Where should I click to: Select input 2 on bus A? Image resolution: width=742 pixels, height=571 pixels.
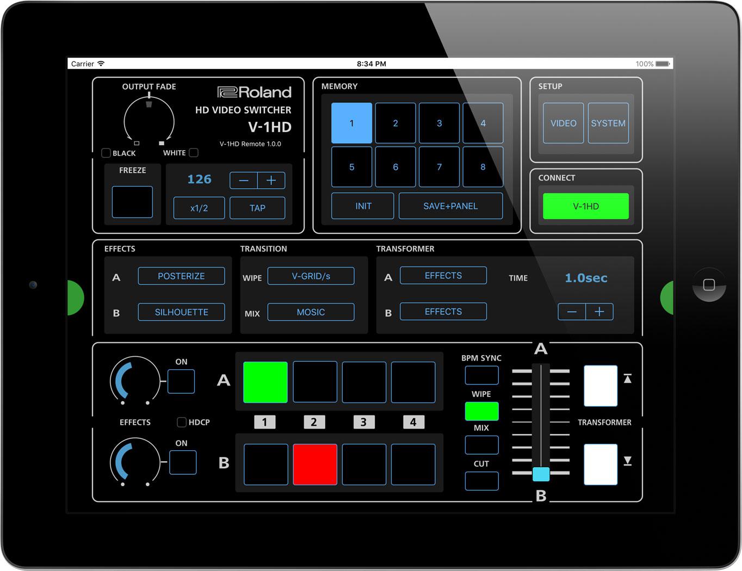coord(315,382)
